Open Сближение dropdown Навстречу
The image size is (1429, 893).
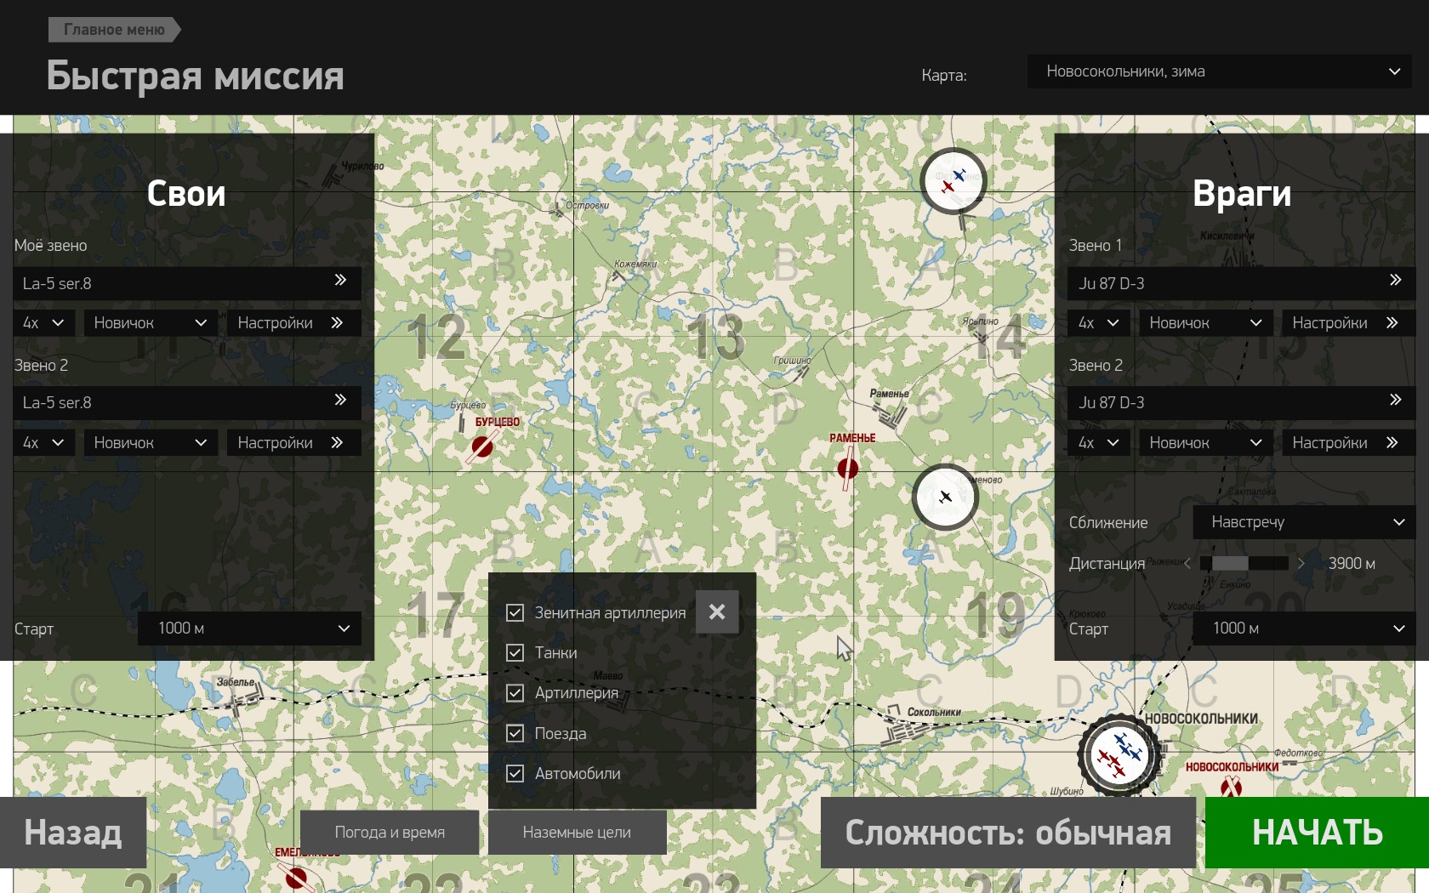pyautogui.click(x=1304, y=522)
